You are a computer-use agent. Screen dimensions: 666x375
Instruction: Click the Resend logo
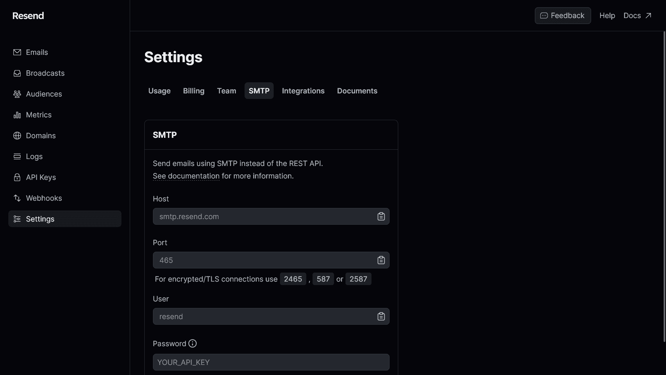[x=28, y=16]
